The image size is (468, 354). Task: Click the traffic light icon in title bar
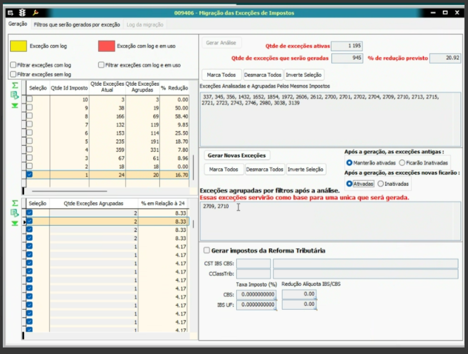click(23, 13)
